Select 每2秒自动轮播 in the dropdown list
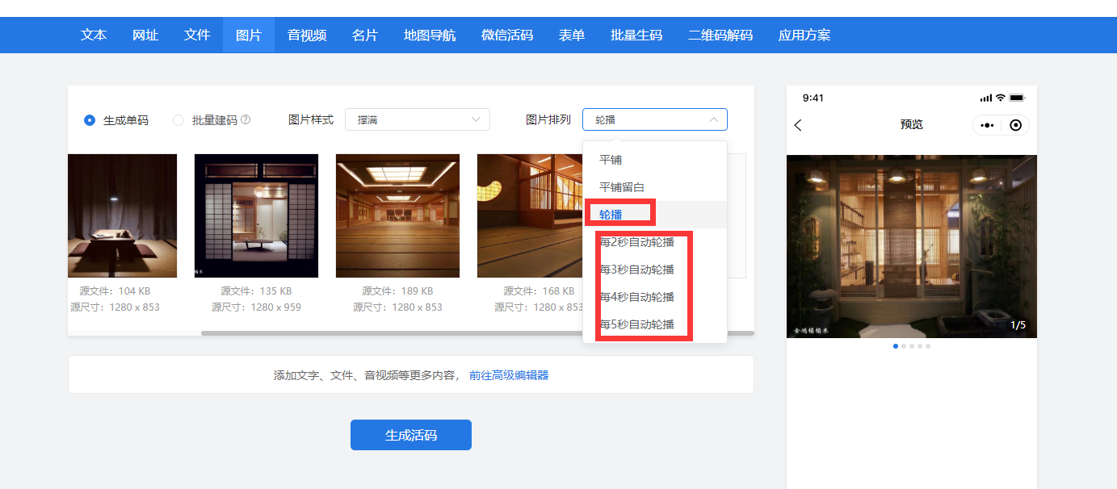The image size is (1117, 489). click(x=655, y=242)
